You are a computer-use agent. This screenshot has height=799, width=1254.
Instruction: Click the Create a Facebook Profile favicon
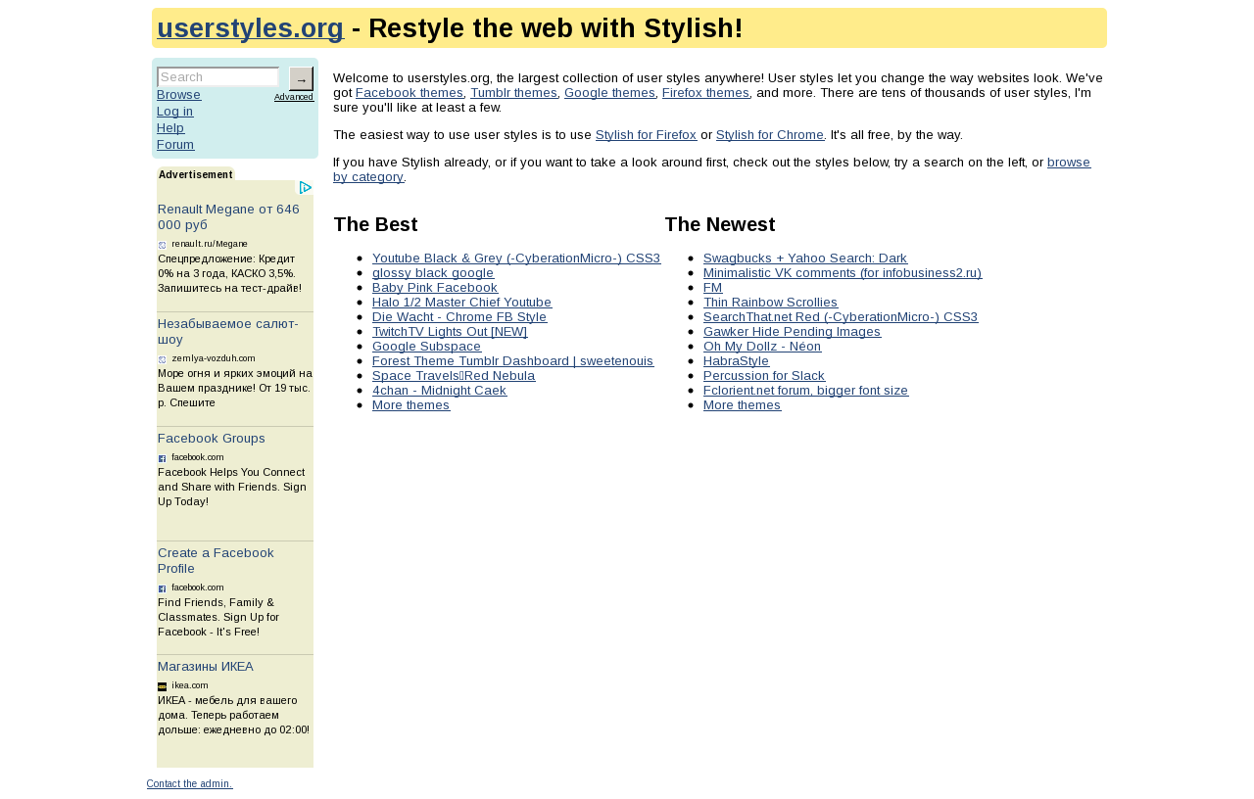(x=163, y=588)
